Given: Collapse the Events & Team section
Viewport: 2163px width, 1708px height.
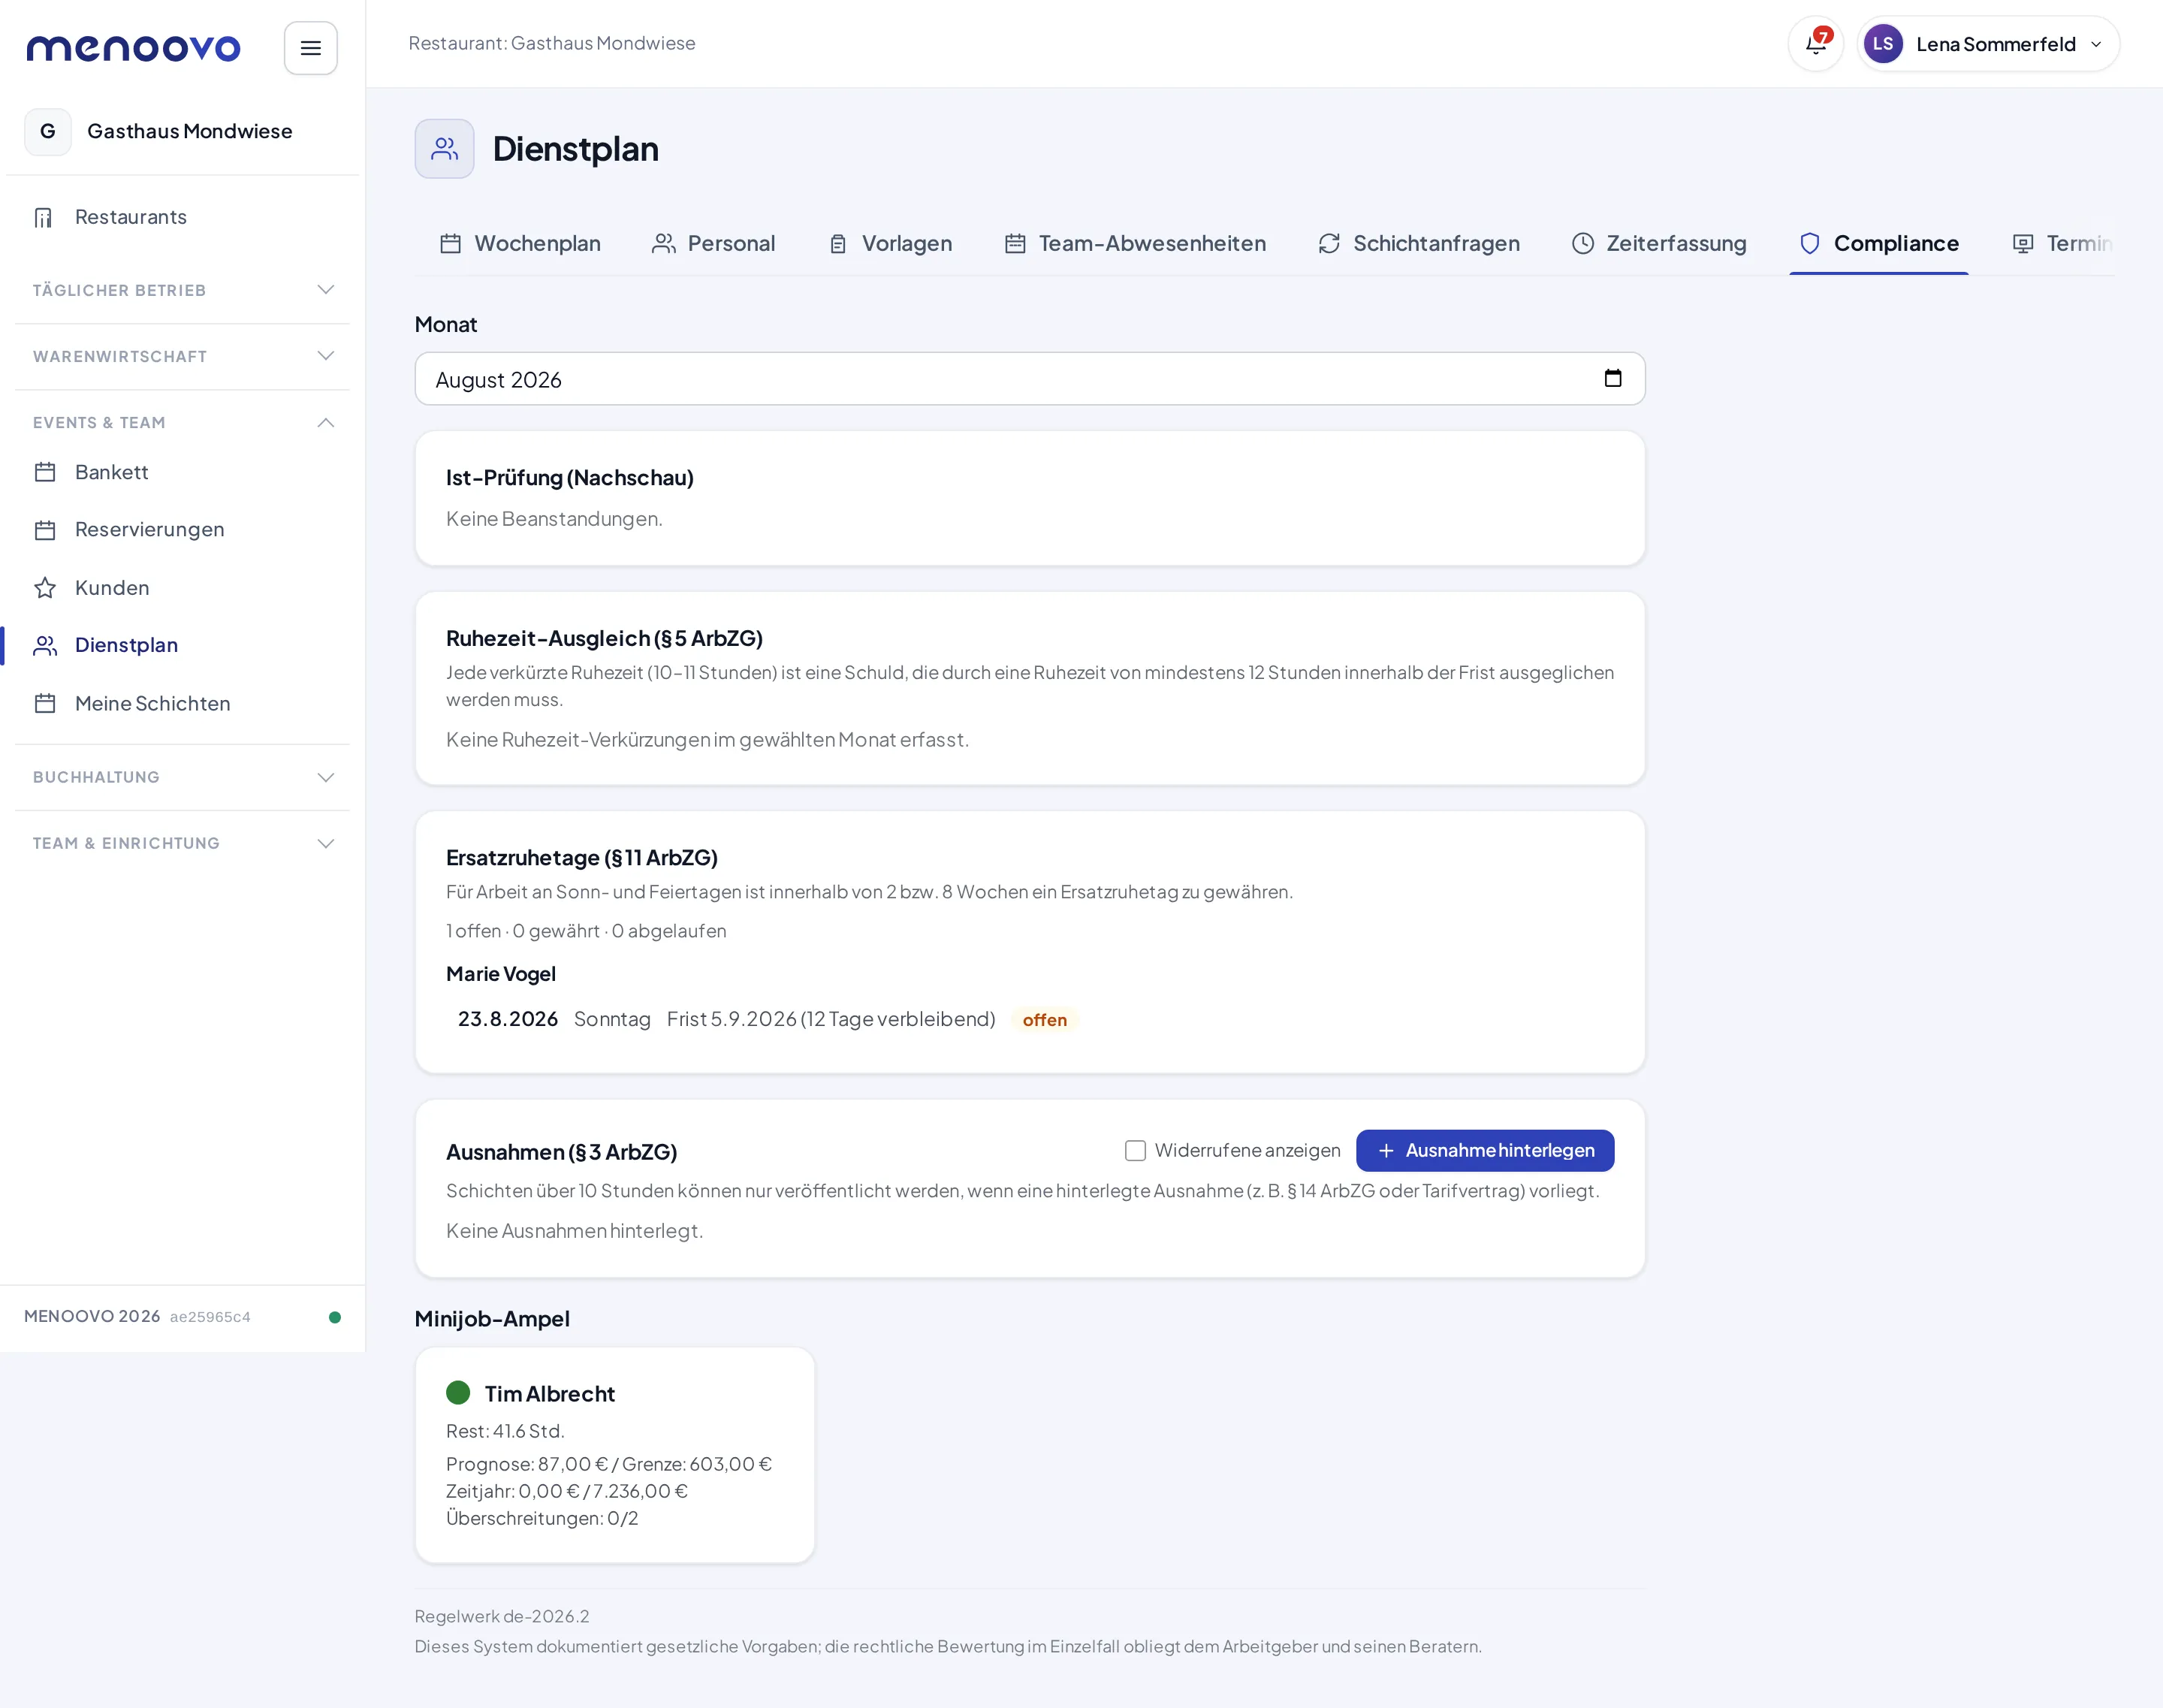Looking at the screenshot, I should (183, 422).
